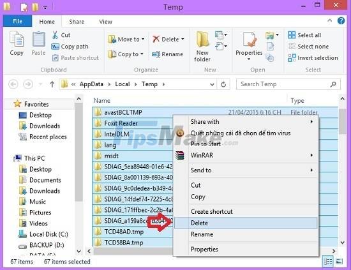Screen dimensions: 351x270
Task: Open the Move to dropdown
Action: [x=126, y=40]
